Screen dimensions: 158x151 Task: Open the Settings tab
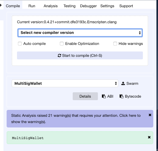point(107,6)
